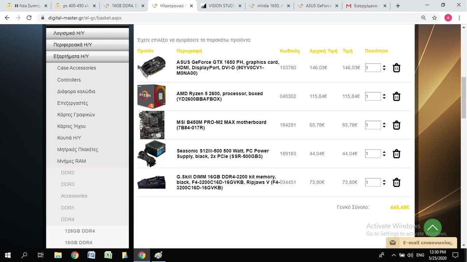Expand the Λογισμικό Η/Υ sidebar category
This screenshot has width=467, height=262.
pos(88,33)
